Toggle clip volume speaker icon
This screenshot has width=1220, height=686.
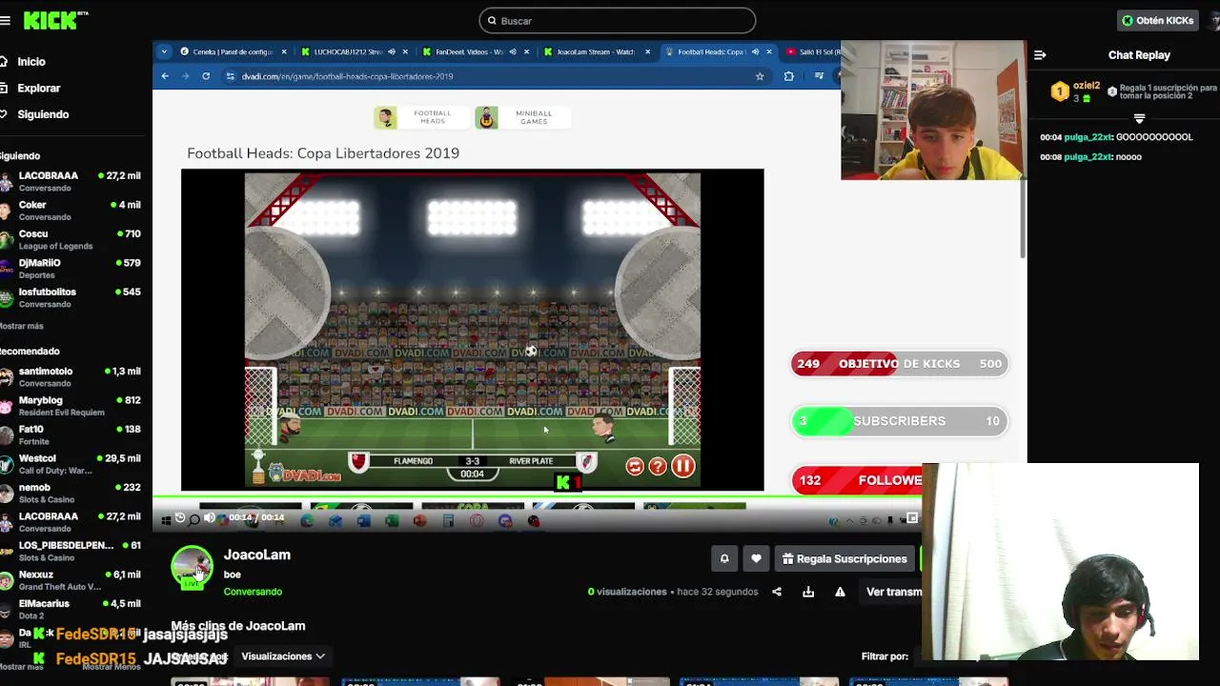point(210,517)
